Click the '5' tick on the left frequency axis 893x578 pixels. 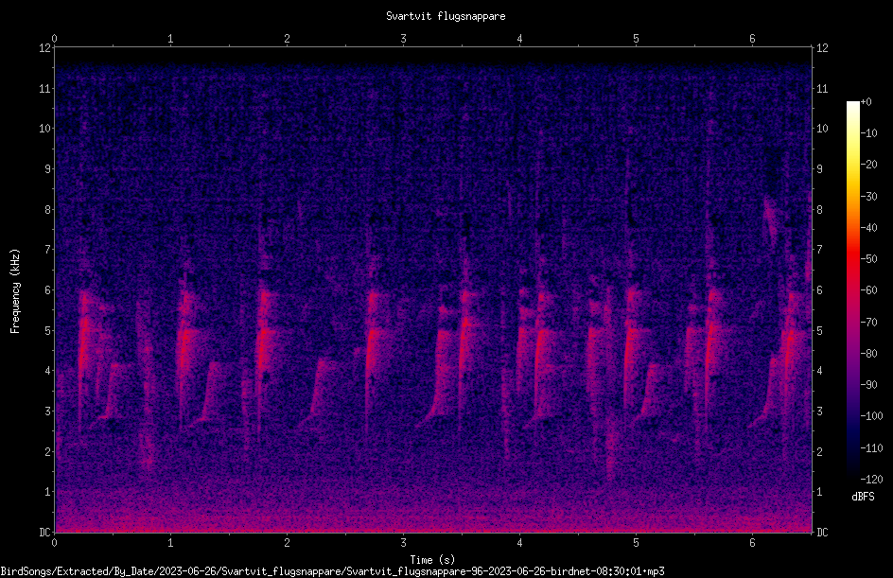click(x=47, y=331)
